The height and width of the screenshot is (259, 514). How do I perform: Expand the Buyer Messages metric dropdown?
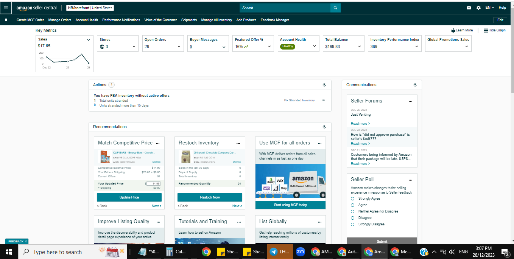coord(224,47)
